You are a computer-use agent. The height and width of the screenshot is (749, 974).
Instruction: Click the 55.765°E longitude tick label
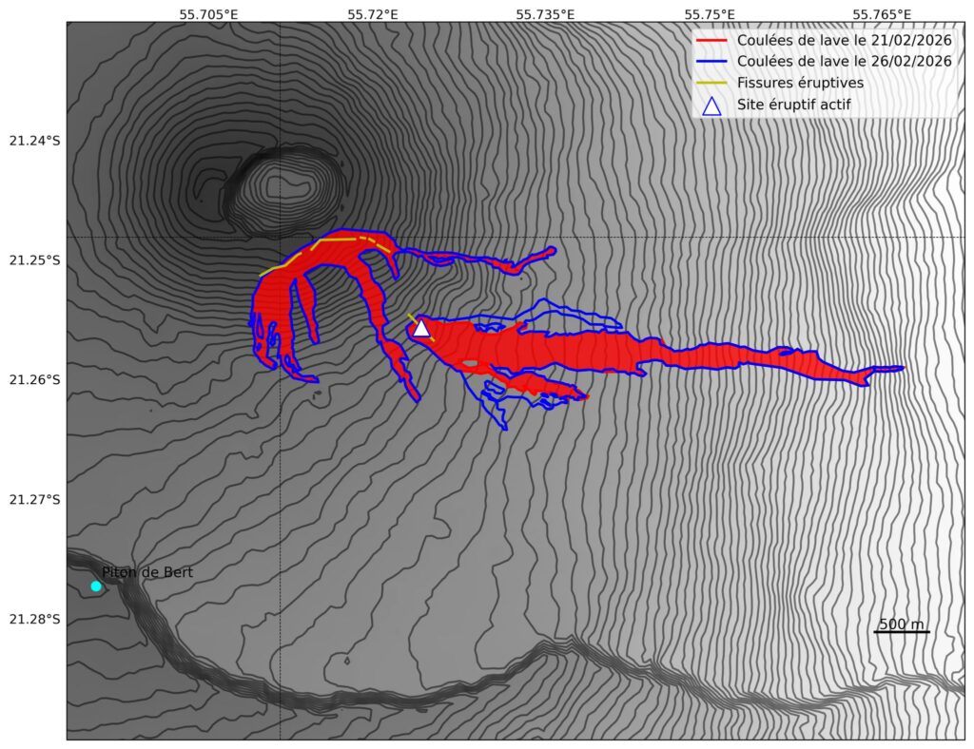click(x=882, y=13)
